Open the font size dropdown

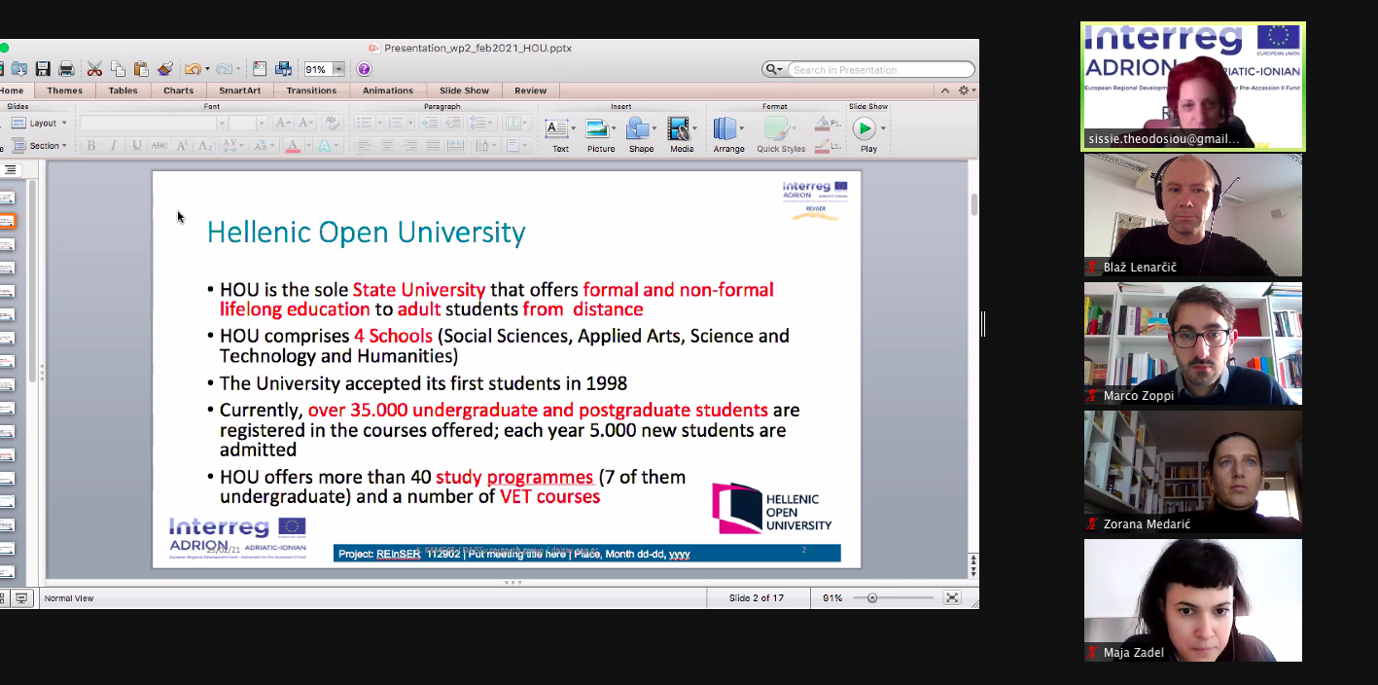click(x=262, y=123)
